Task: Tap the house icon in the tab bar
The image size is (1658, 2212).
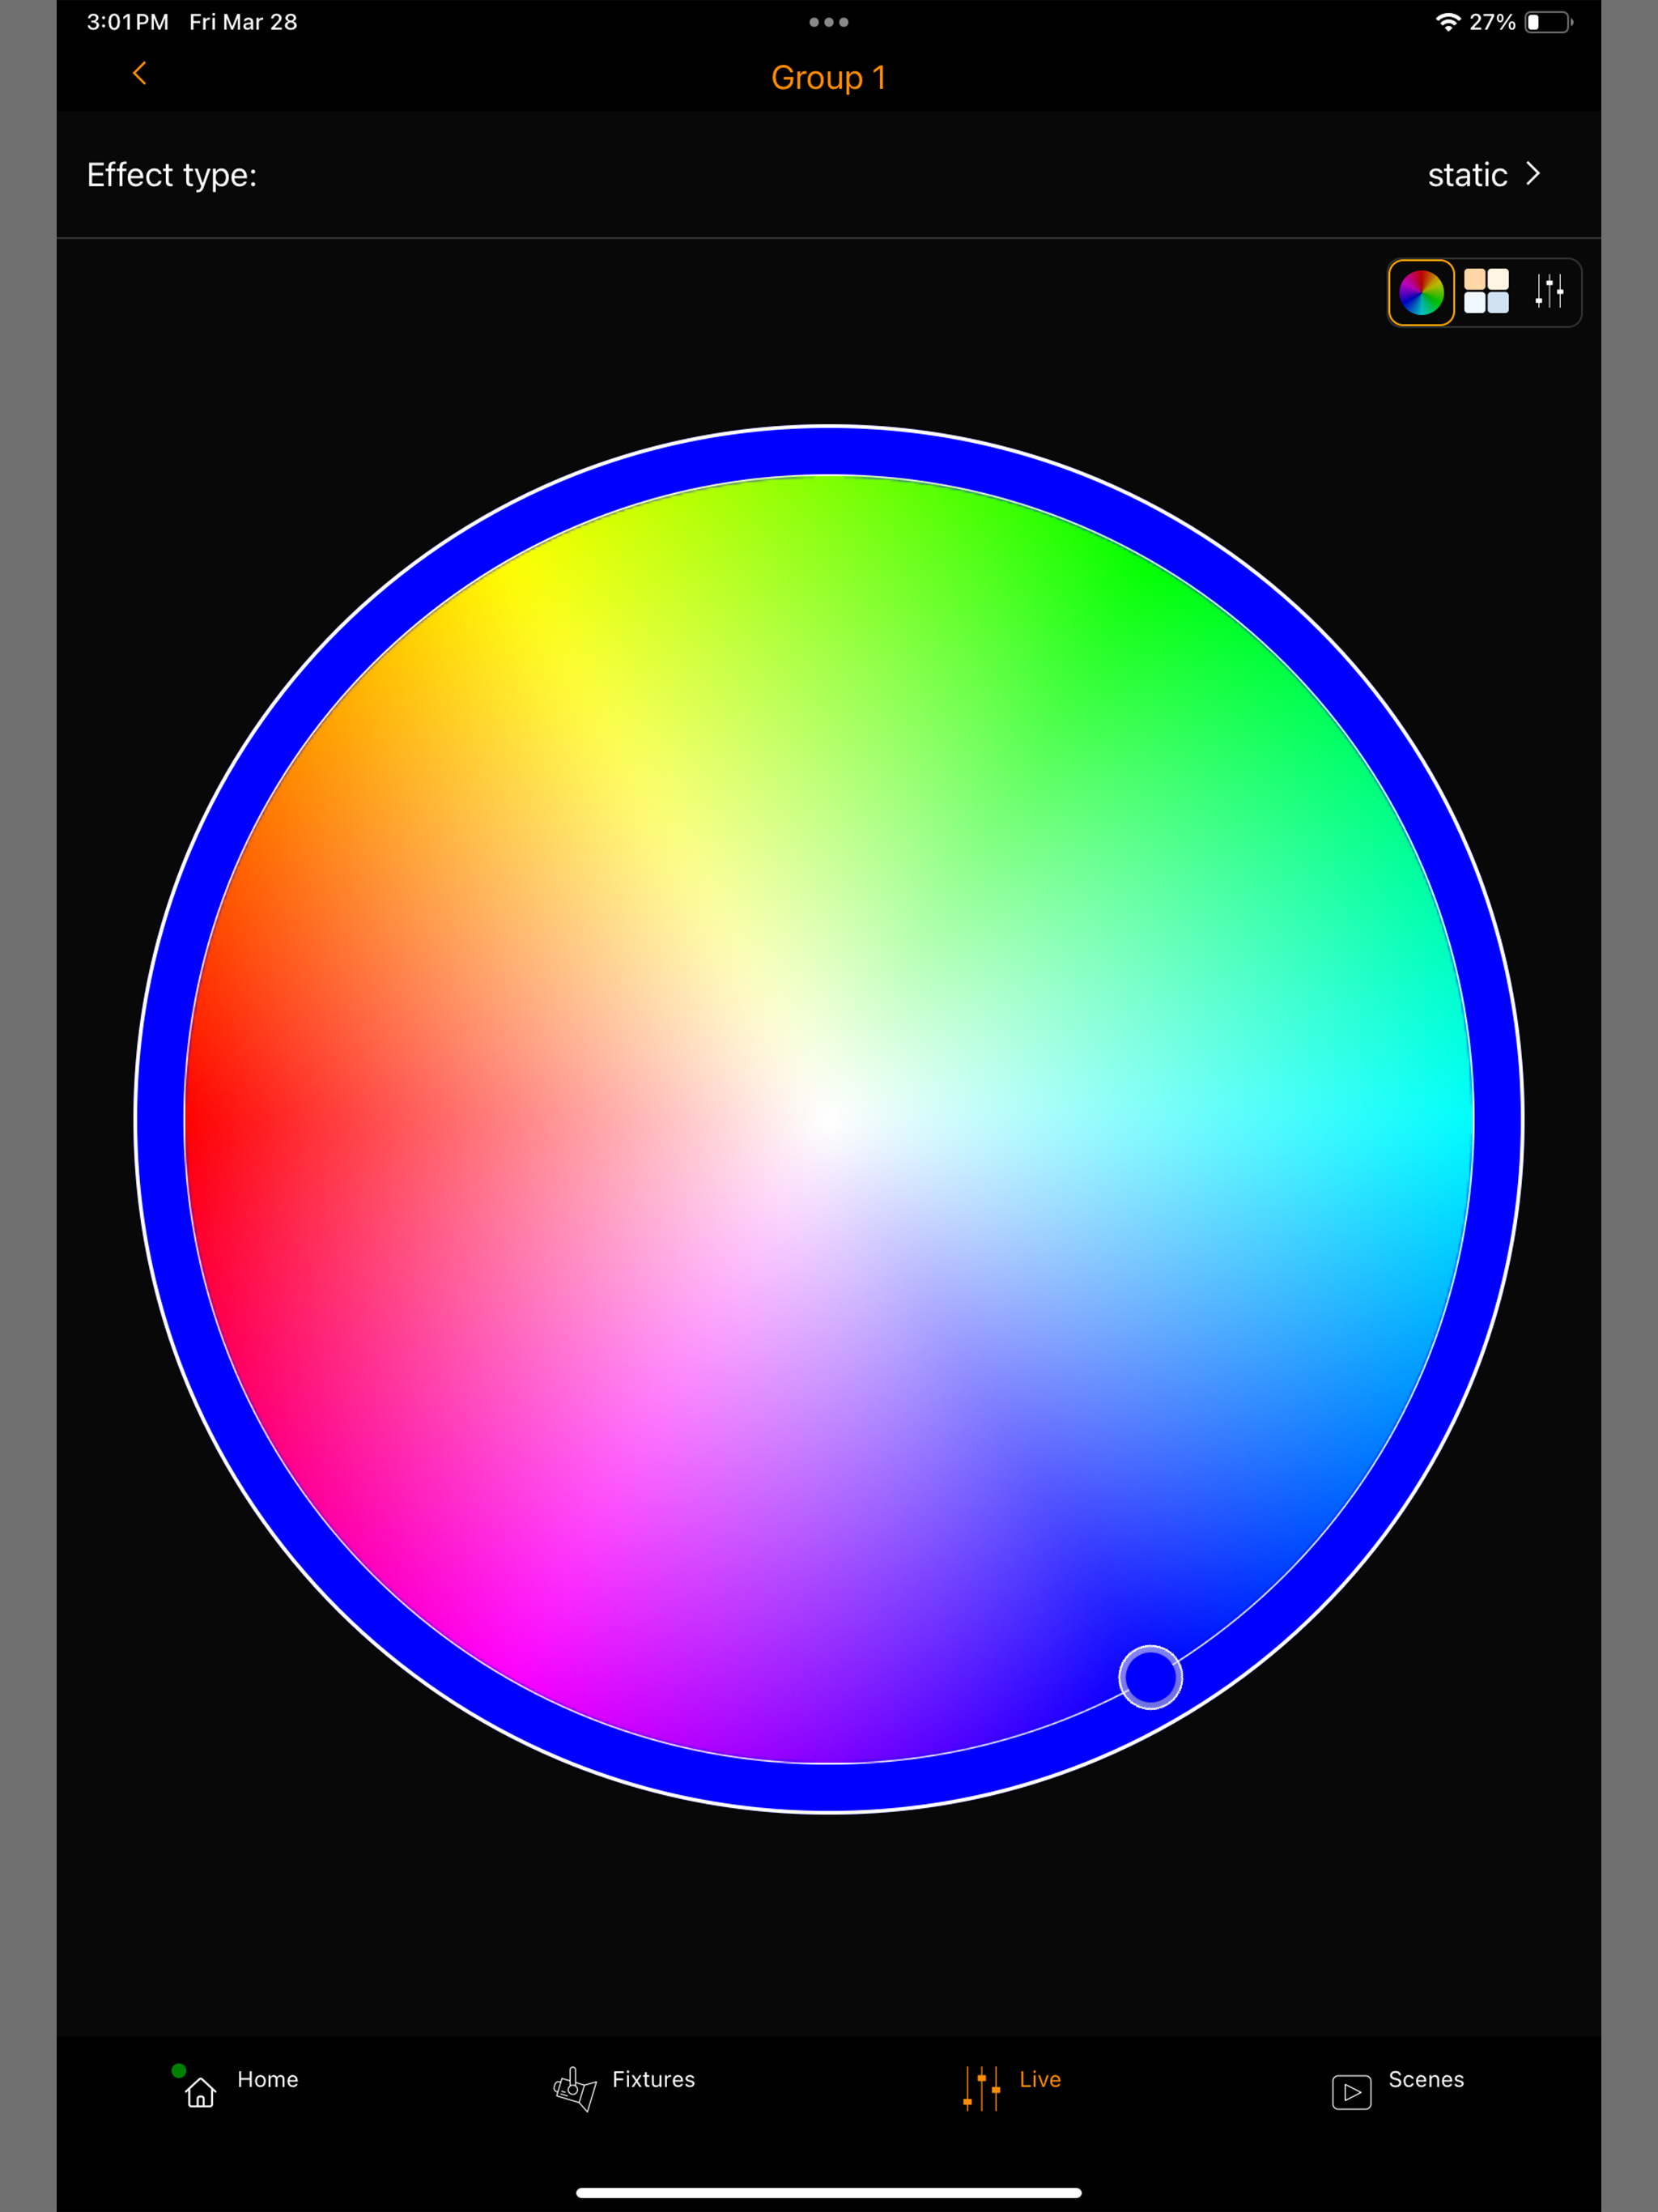Action: pos(201,2092)
